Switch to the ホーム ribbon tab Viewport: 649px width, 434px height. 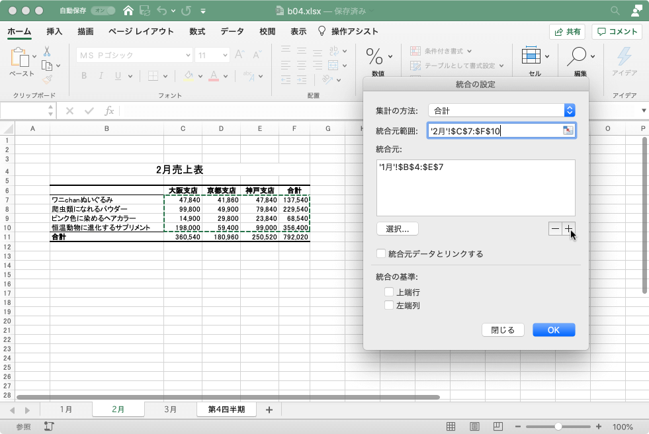tap(19, 32)
